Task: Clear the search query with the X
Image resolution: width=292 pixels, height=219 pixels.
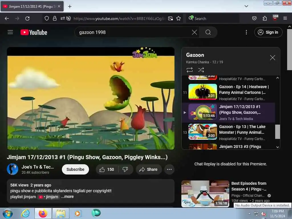Action: (194, 32)
